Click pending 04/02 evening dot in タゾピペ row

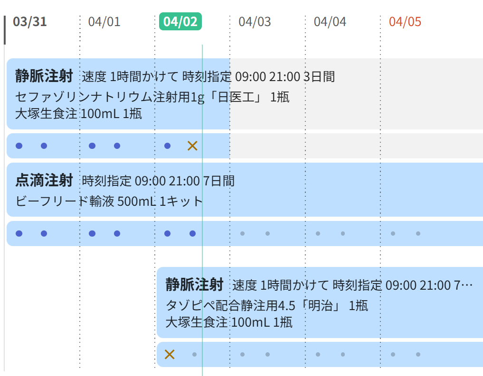[x=194, y=355]
